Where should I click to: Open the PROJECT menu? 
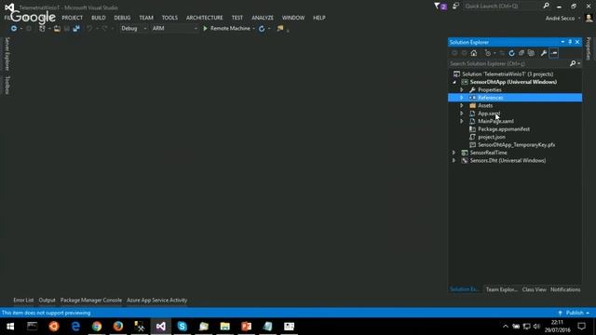click(73, 18)
